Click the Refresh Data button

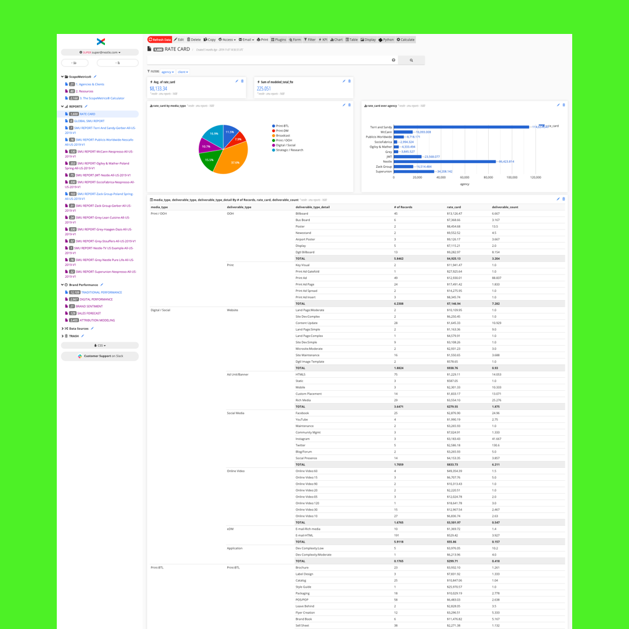(160, 40)
